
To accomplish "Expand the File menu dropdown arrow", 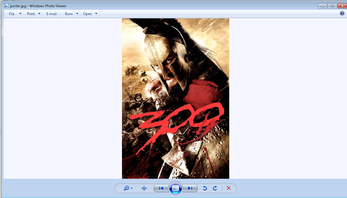I will (x=20, y=14).
